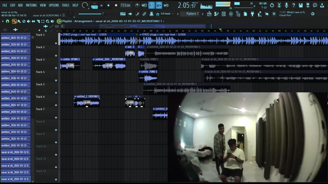The image size is (328, 184).
Task: Toggle the 3-2-1 countdown before recording
Action: tap(151, 5)
